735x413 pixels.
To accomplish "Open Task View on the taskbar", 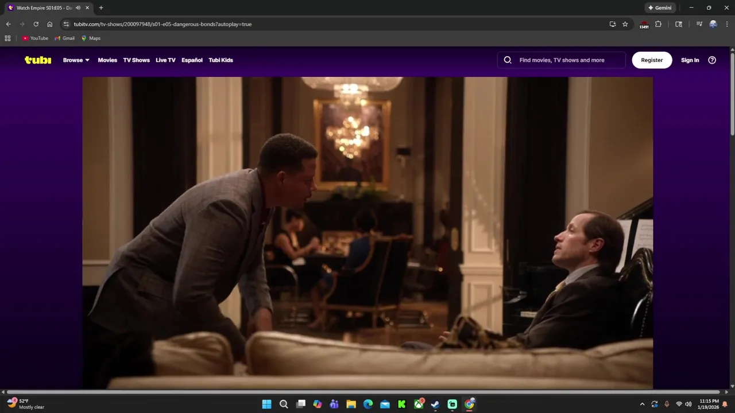I will point(300,404).
